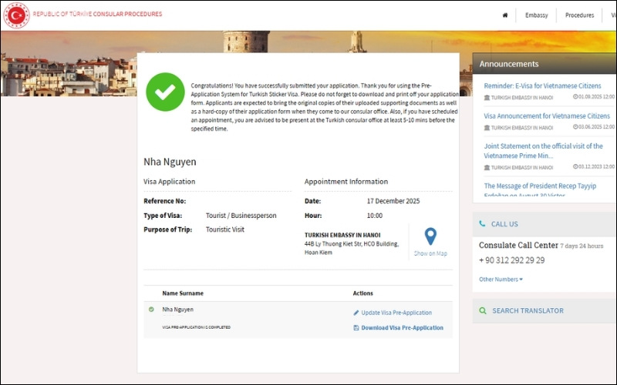
Task: Select the phone number + 90 312 292 29 29
Action: coord(511,260)
